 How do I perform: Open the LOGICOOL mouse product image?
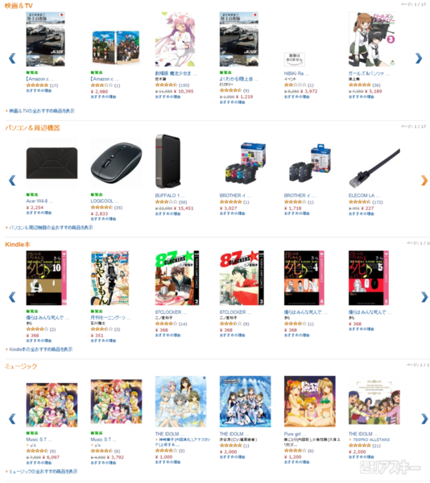coord(116,163)
